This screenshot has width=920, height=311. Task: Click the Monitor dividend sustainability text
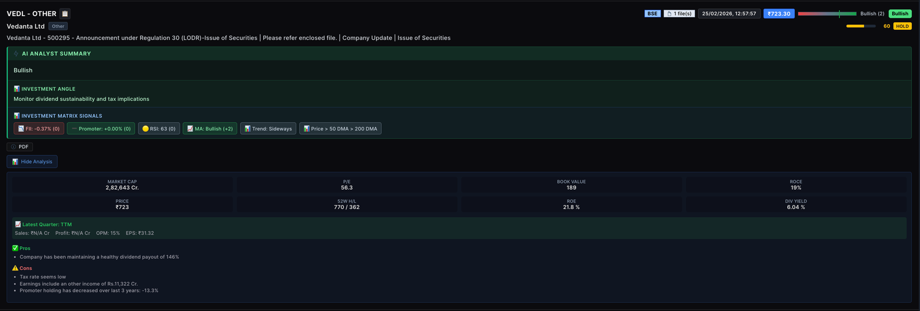pyautogui.click(x=82, y=99)
